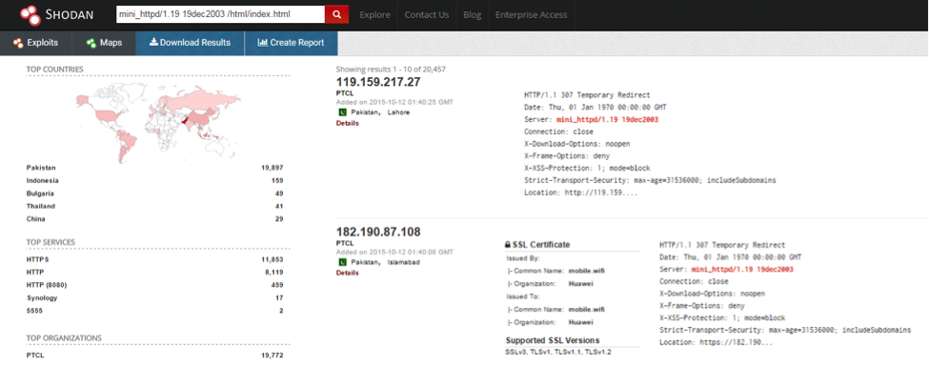Click the lock icon beside SSL Certificate
Image resolution: width=929 pixels, height=366 pixels.
click(508, 244)
